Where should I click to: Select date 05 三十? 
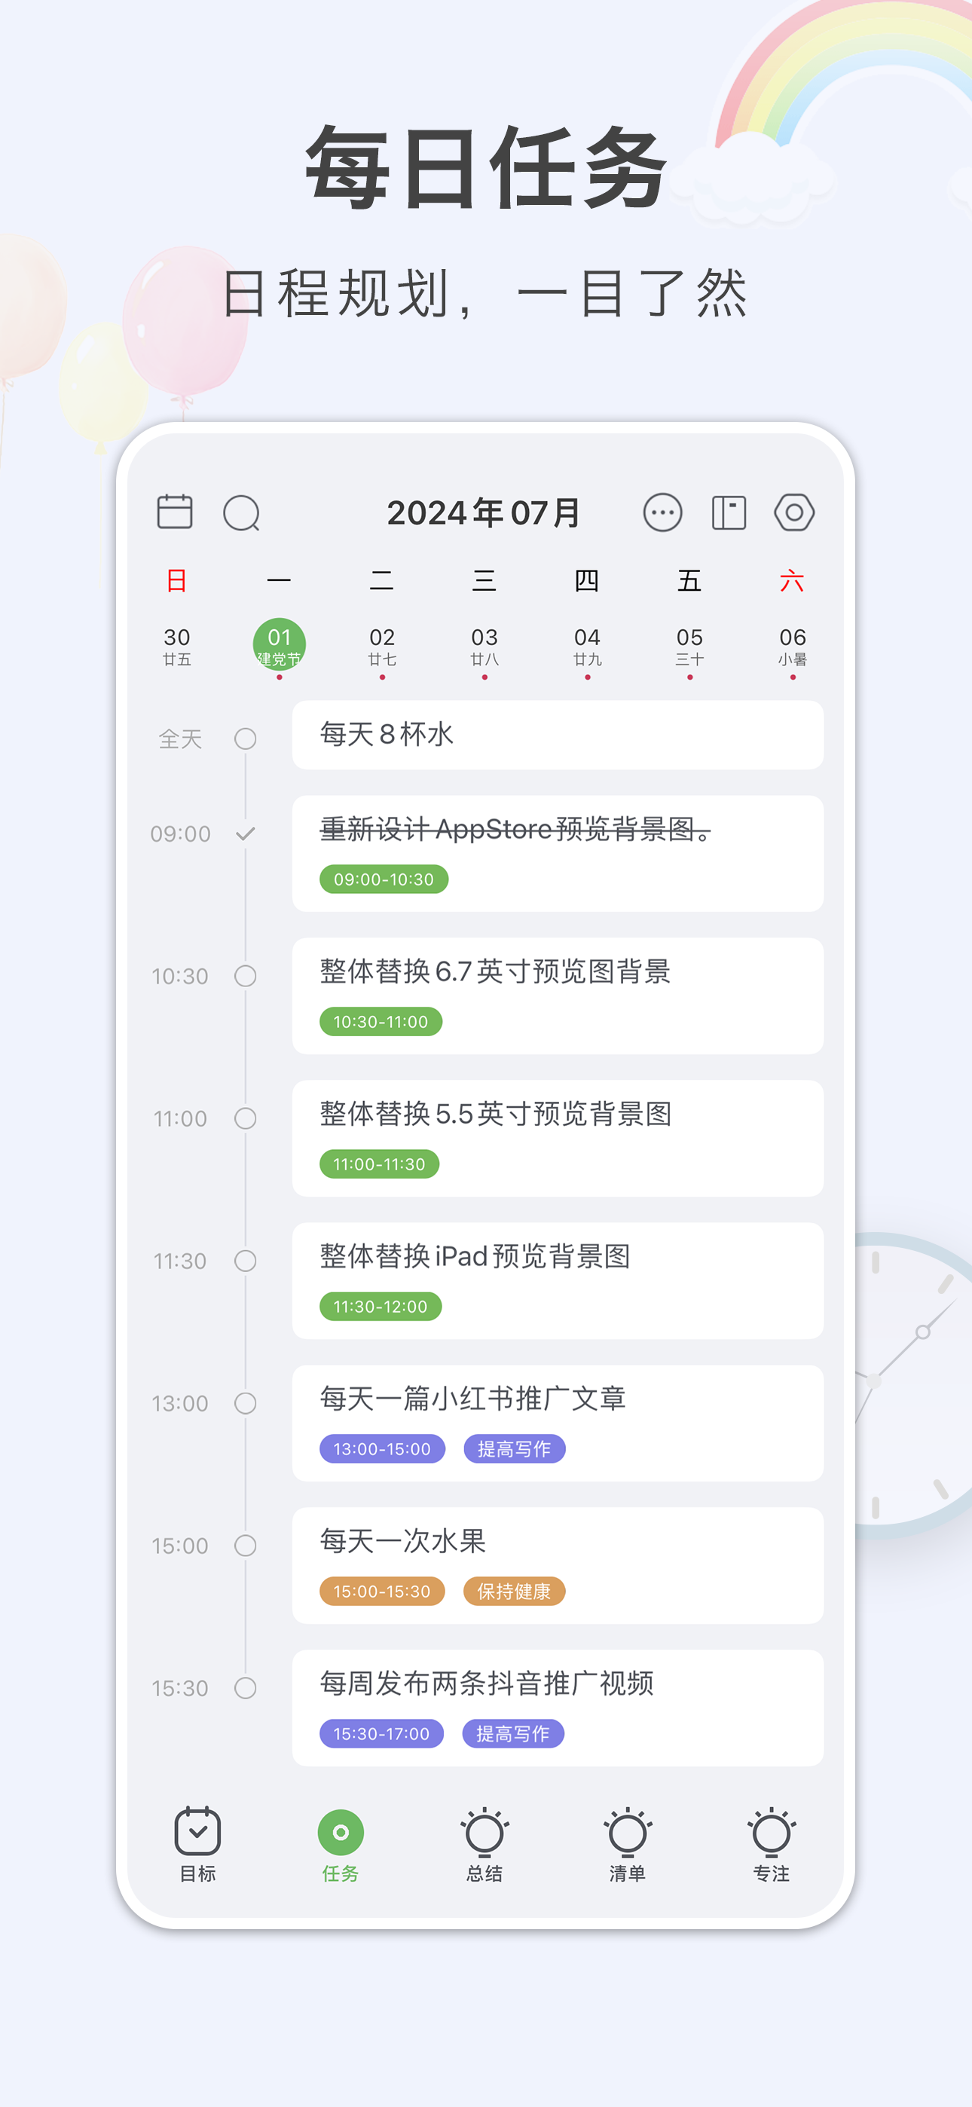click(689, 646)
